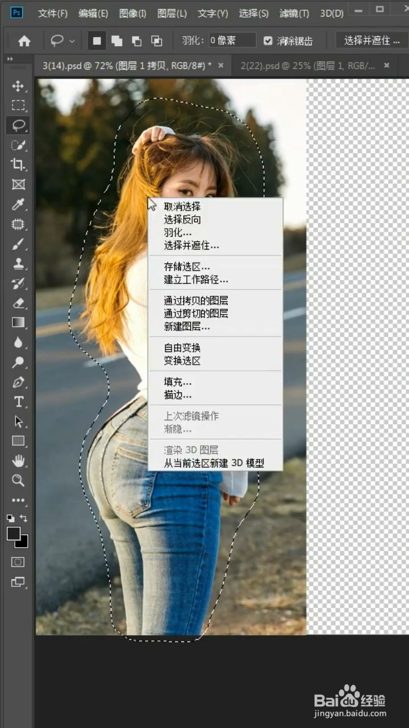
Task: Reset default foreground and background colors
Action: [10, 518]
